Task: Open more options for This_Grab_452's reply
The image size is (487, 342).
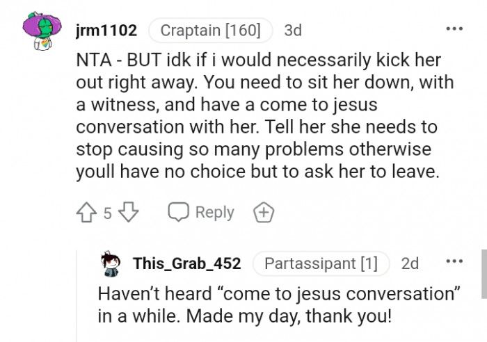Action: coord(454,263)
